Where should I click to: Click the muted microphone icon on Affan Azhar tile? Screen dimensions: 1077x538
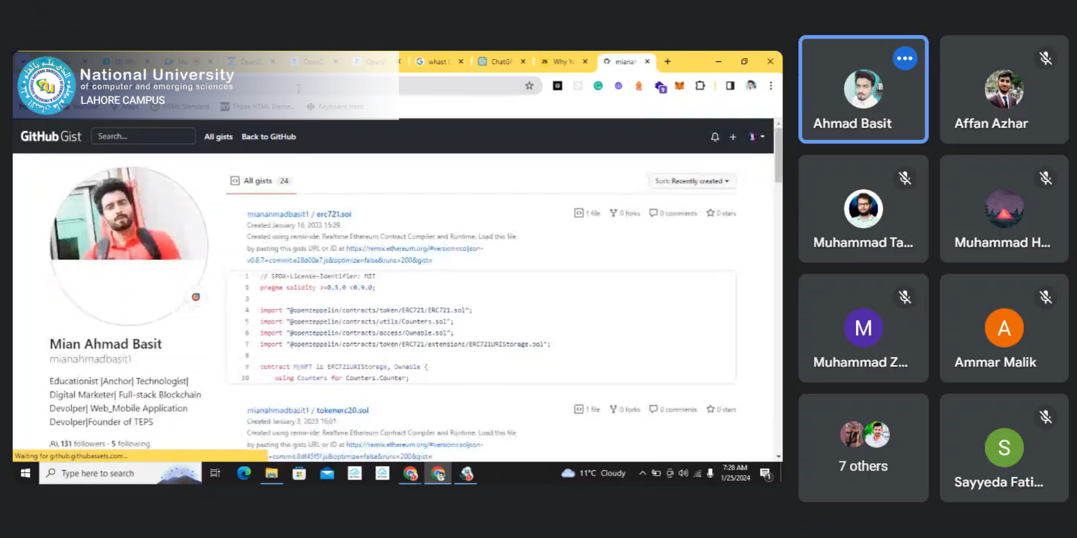1045,58
